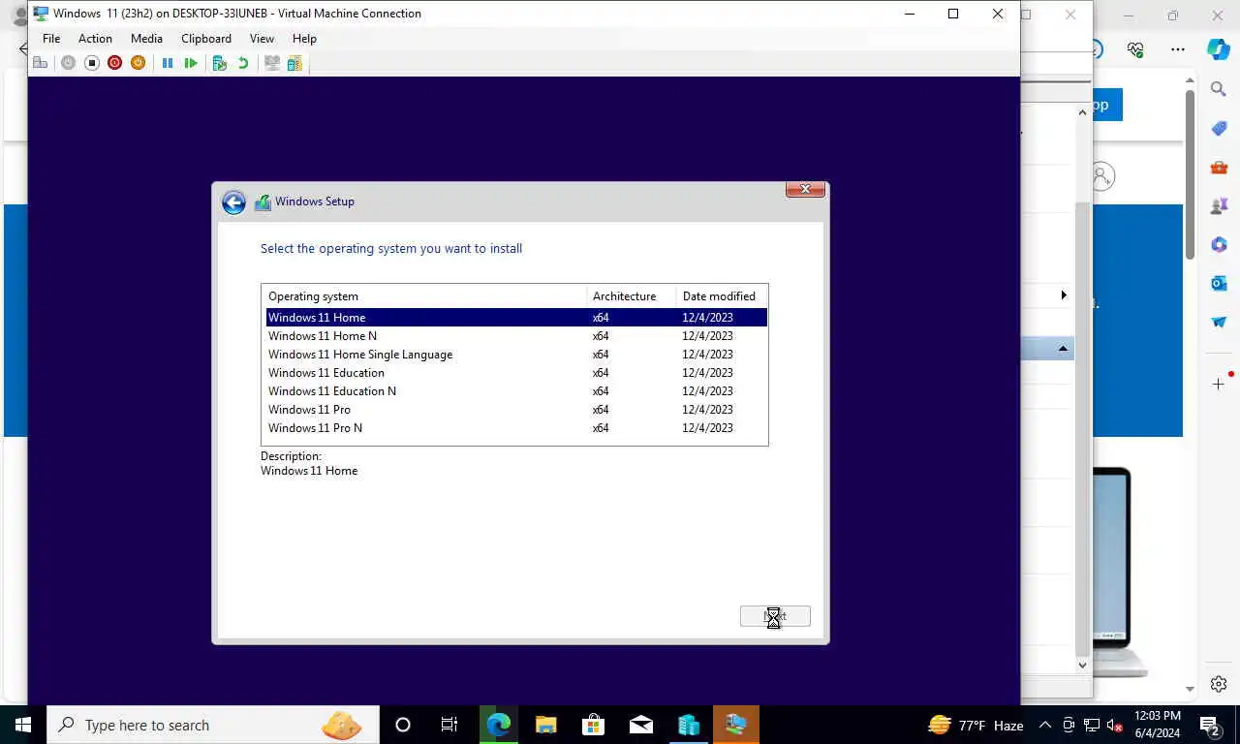1240x744 pixels.
Task: Open Hyper-V Manager from taskbar
Action: [x=688, y=725]
